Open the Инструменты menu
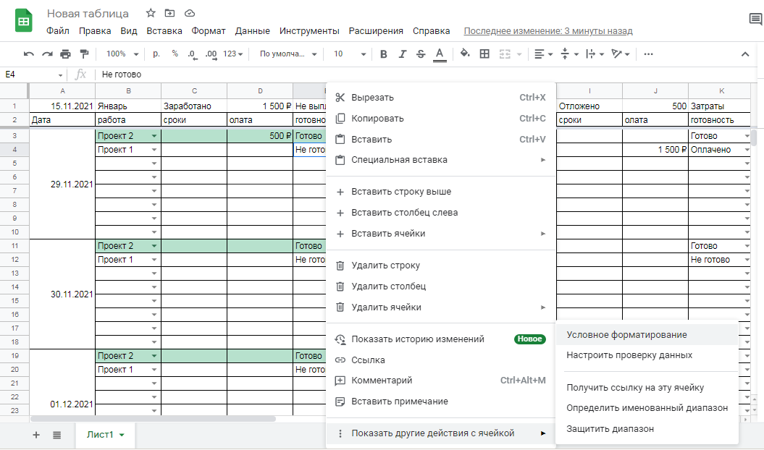 click(309, 30)
